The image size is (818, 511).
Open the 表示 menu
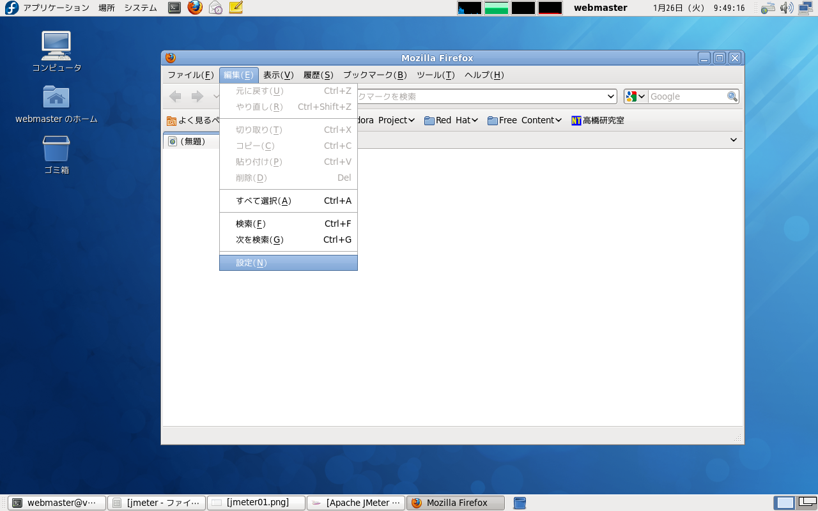point(278,75)
